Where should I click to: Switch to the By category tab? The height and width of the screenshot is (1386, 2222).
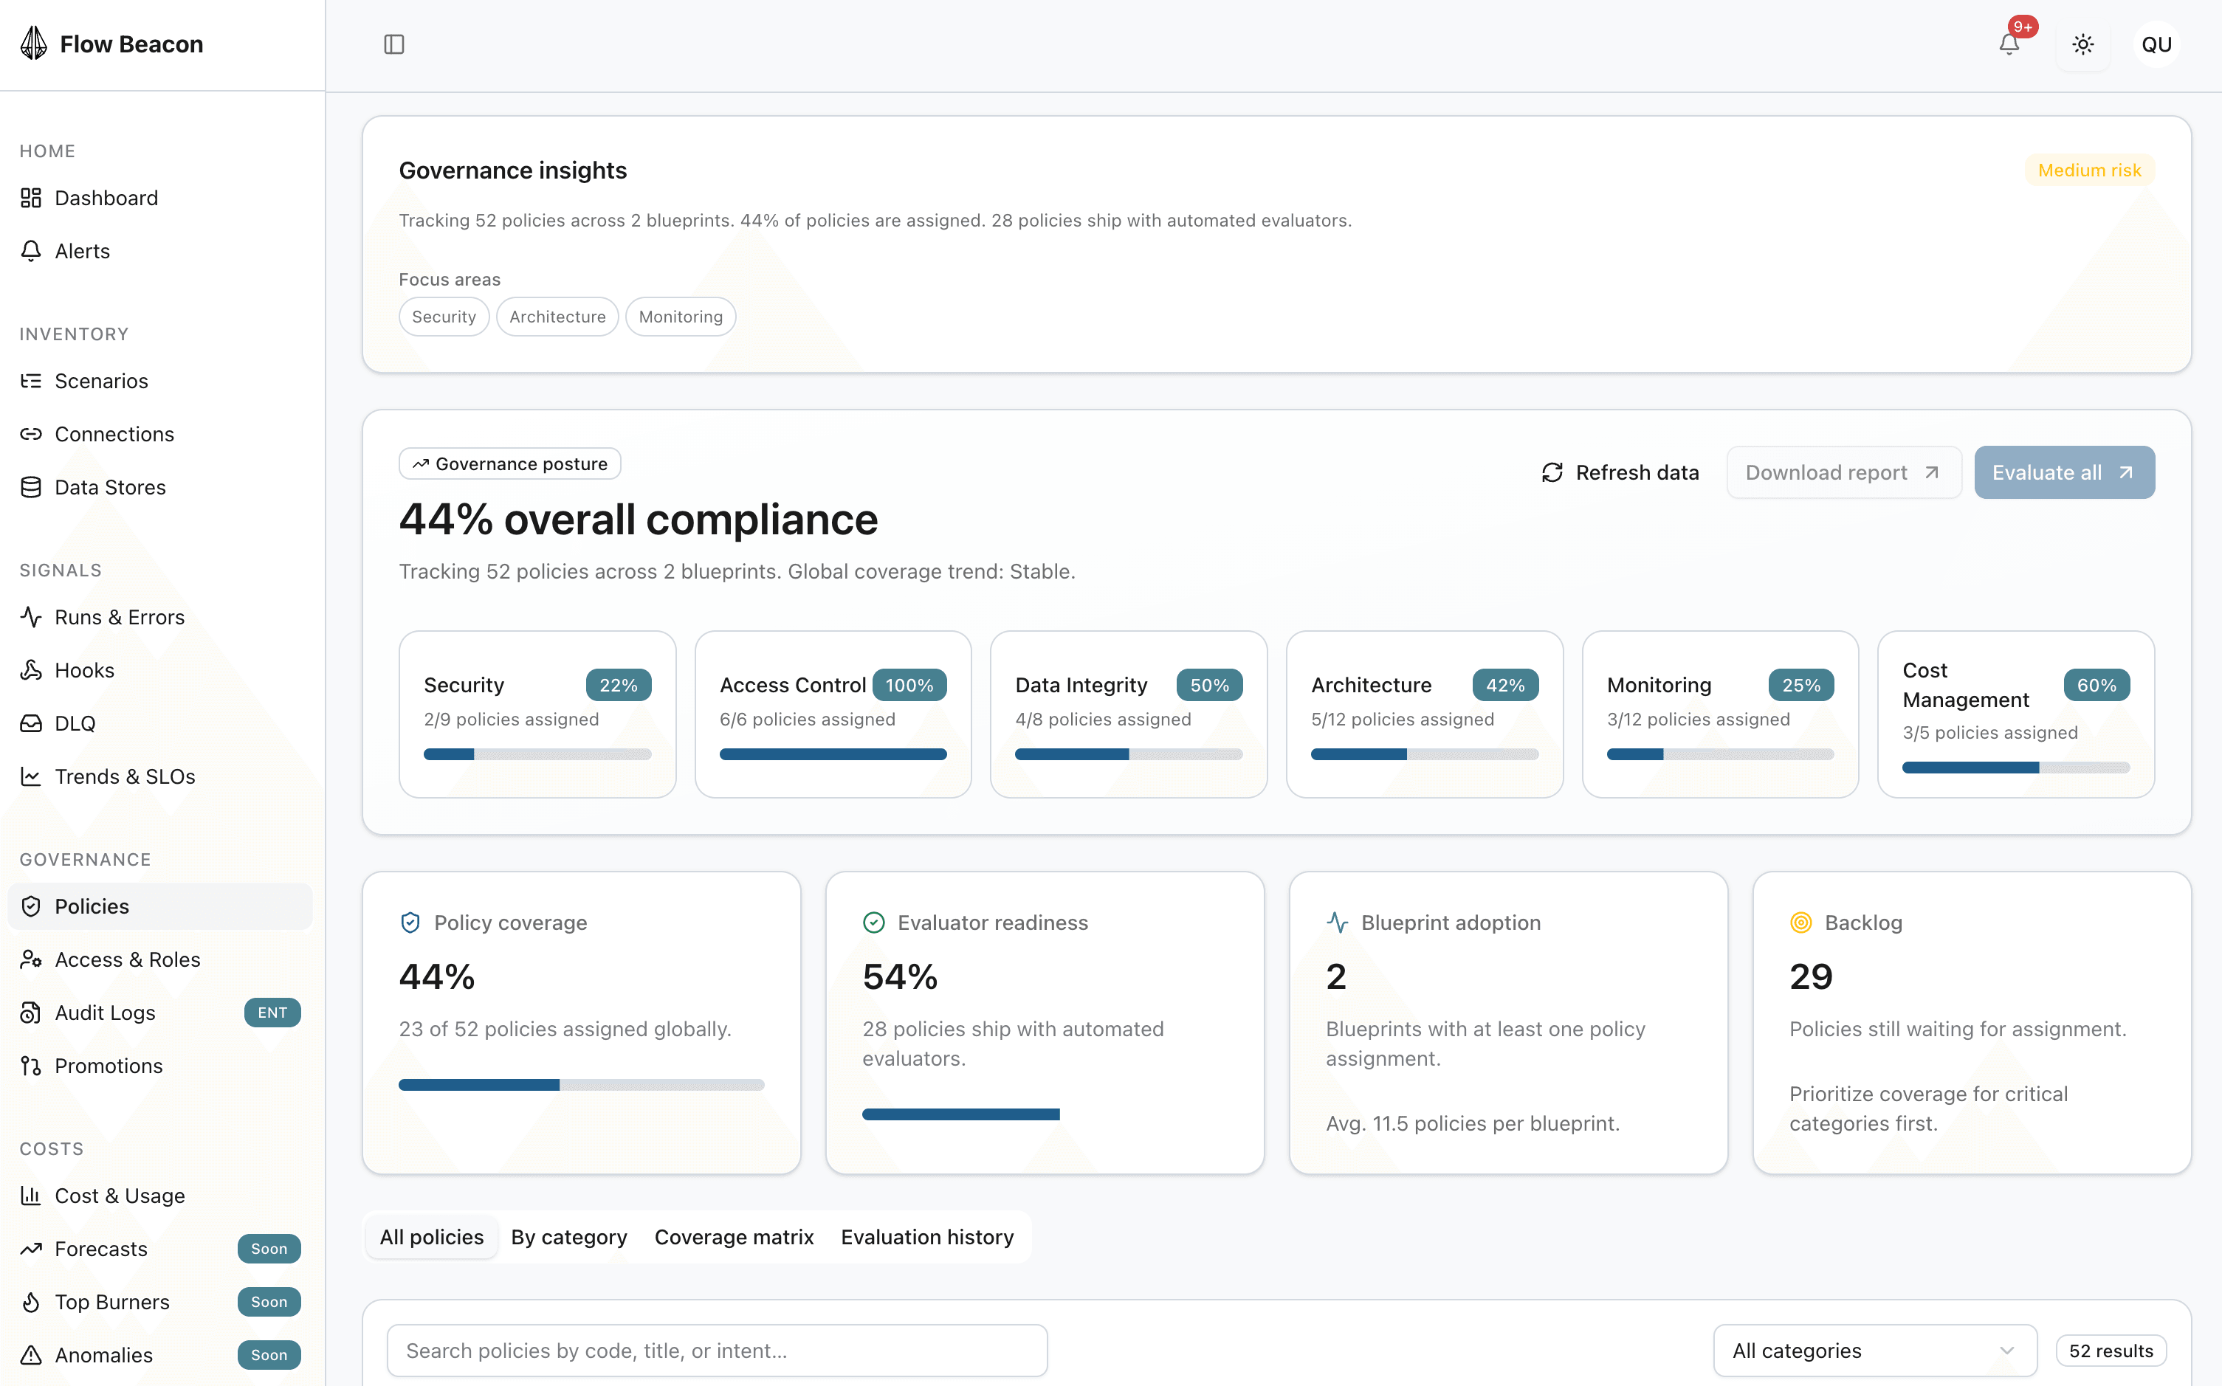click(x=568, y=1237)
